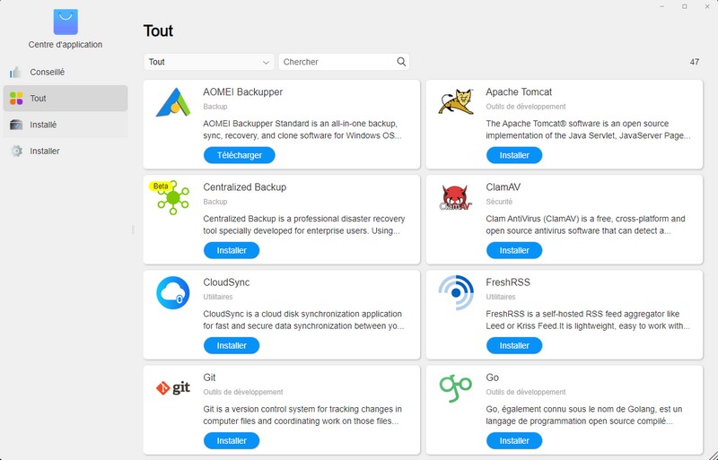This screenshot has height=460, width=718.
Task: Minimize the App Center window
Action: 662,6
